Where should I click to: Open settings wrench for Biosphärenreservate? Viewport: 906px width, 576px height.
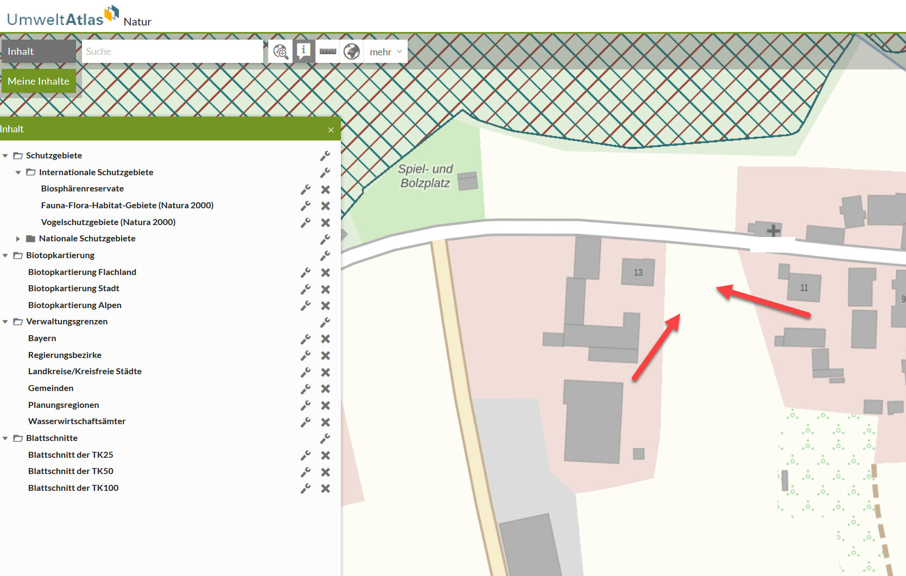click(x=306, y=189)
